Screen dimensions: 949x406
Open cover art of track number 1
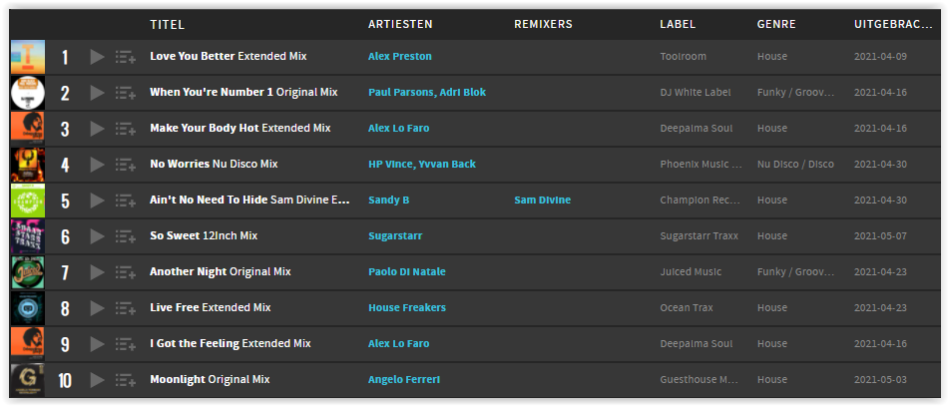pyautogui.click(x=28, y=57)
